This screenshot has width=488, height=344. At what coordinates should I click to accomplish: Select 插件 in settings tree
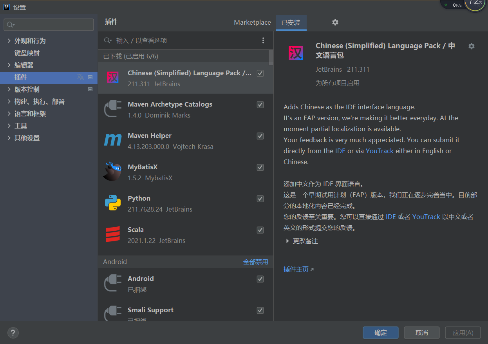49,77
